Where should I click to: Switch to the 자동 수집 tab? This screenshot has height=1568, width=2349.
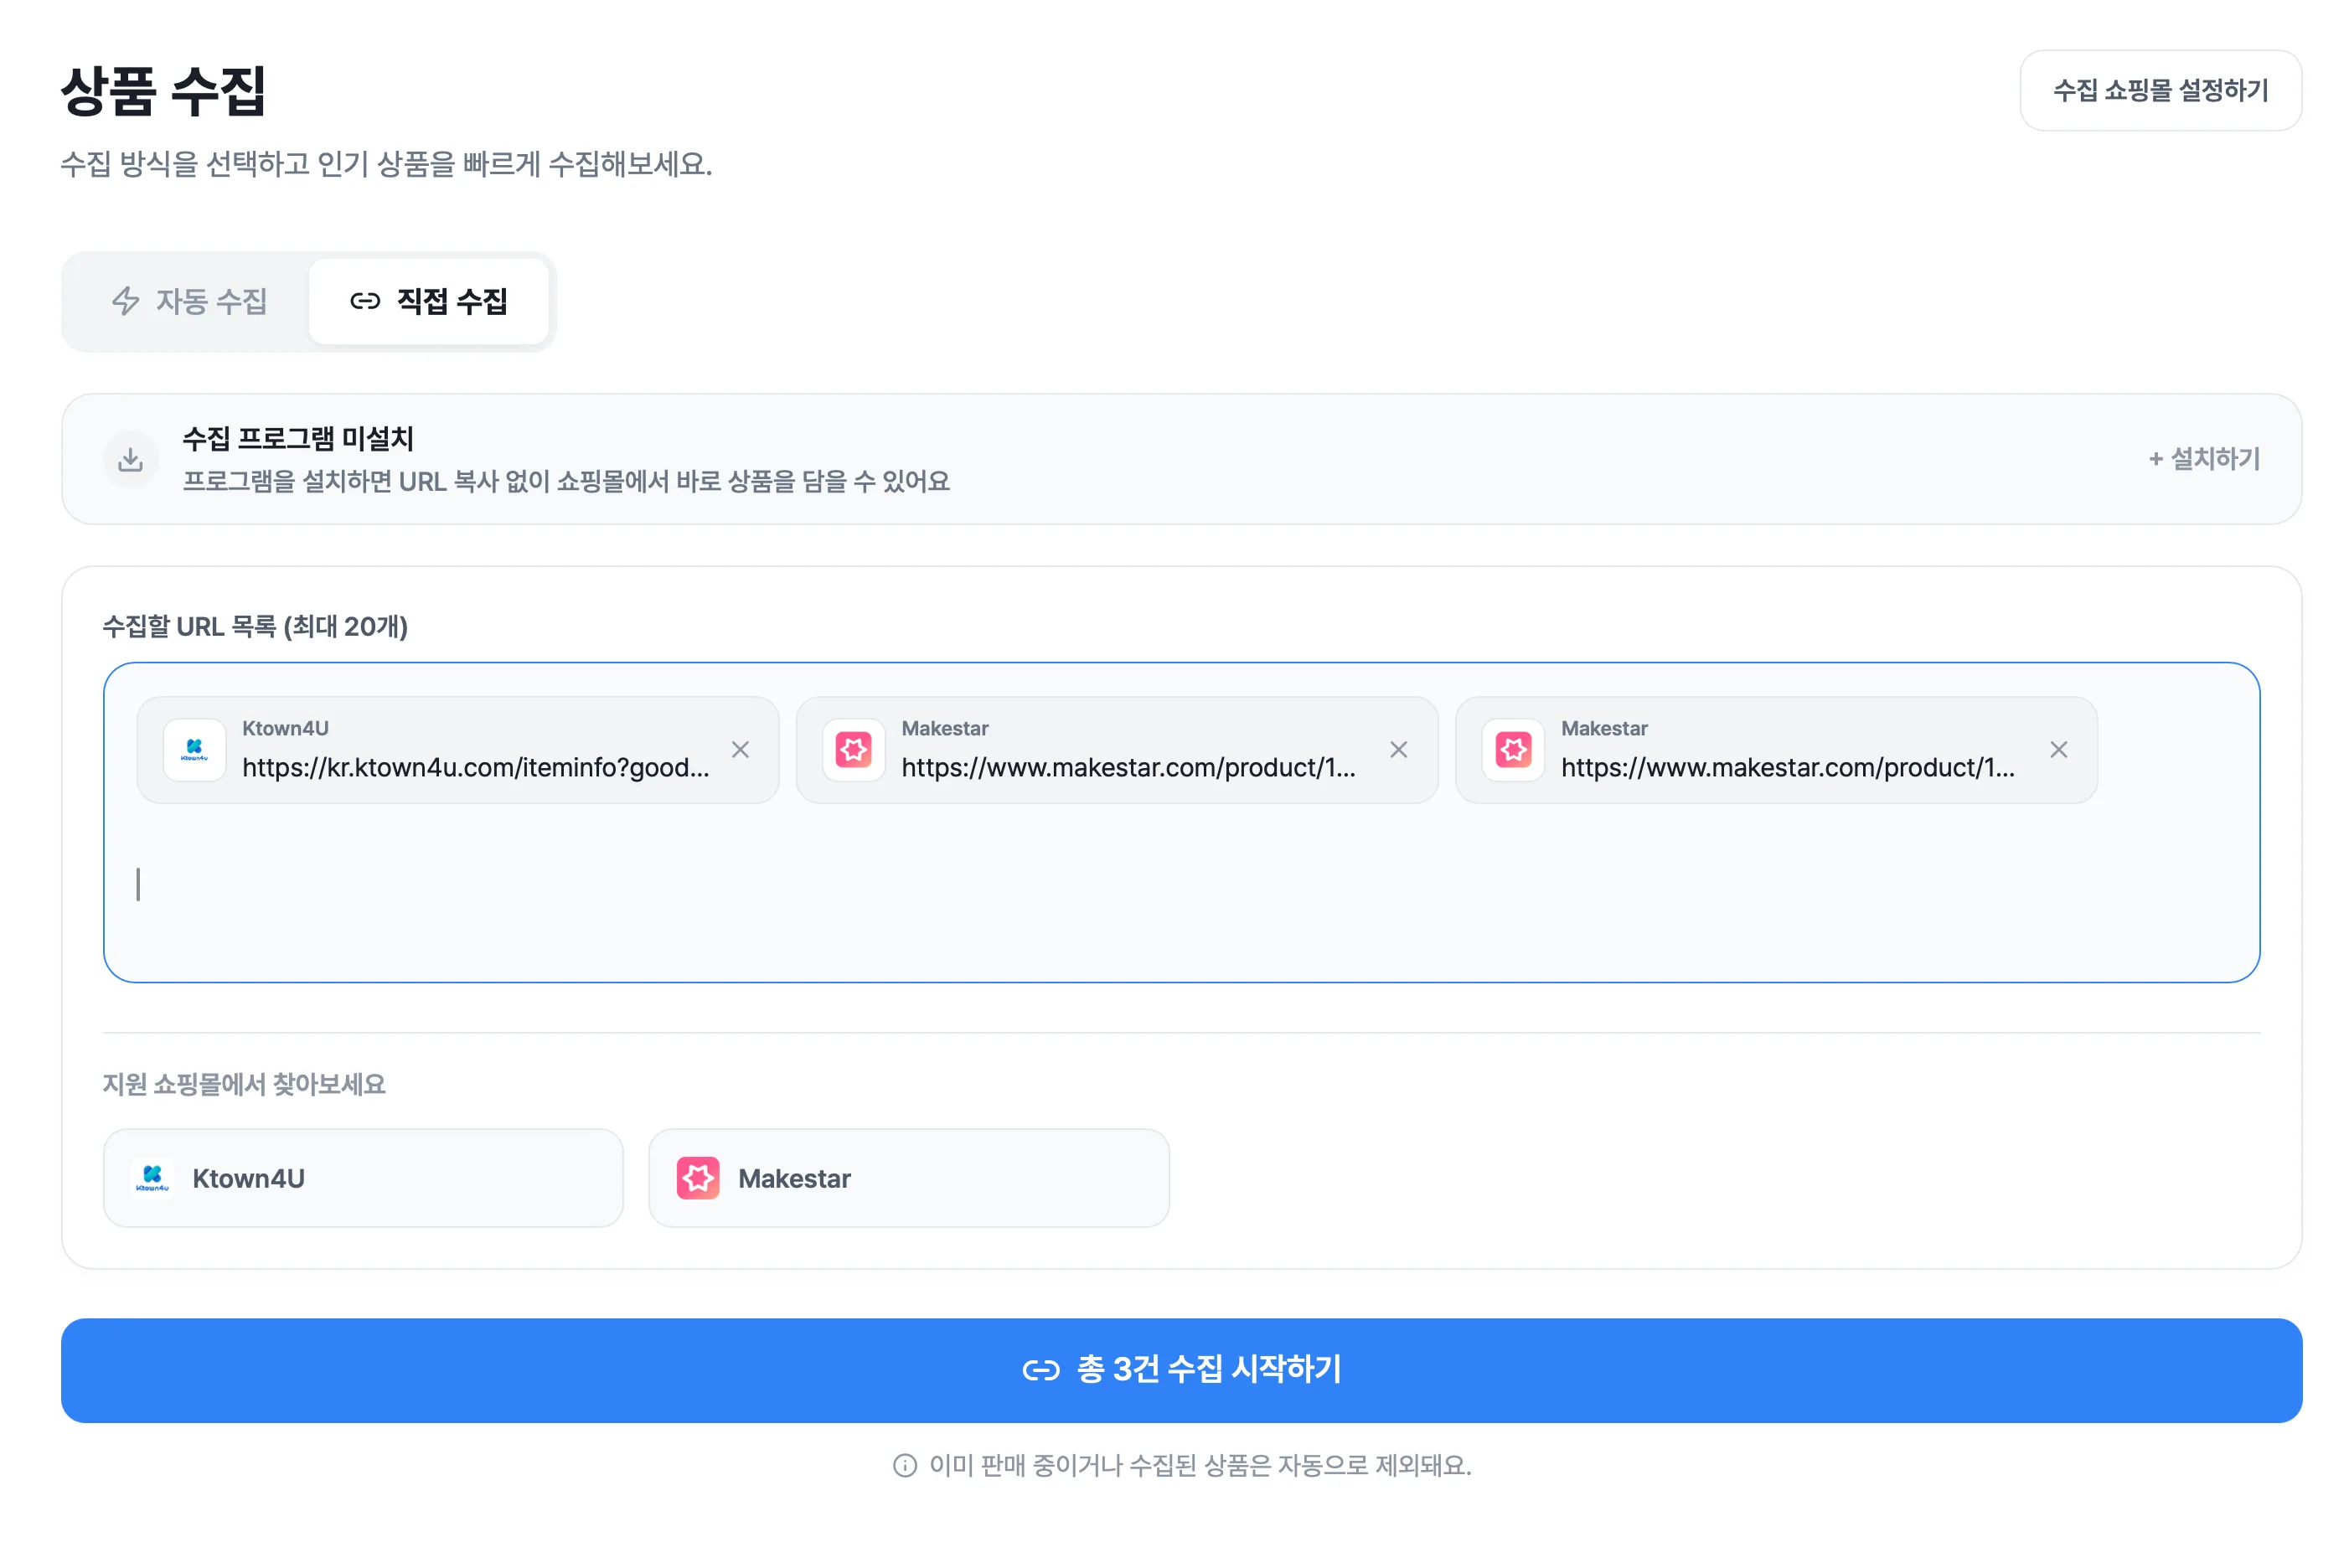point(188,301)
